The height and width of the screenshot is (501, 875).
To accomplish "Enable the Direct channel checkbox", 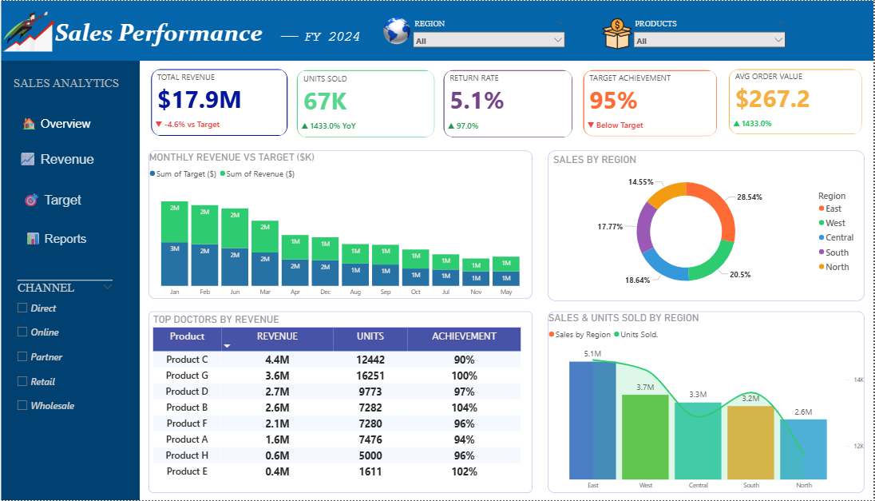I will click(x=22, y=308).
